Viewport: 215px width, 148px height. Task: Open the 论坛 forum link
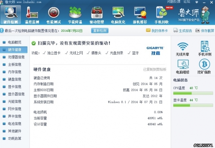(x=187, y=2)
